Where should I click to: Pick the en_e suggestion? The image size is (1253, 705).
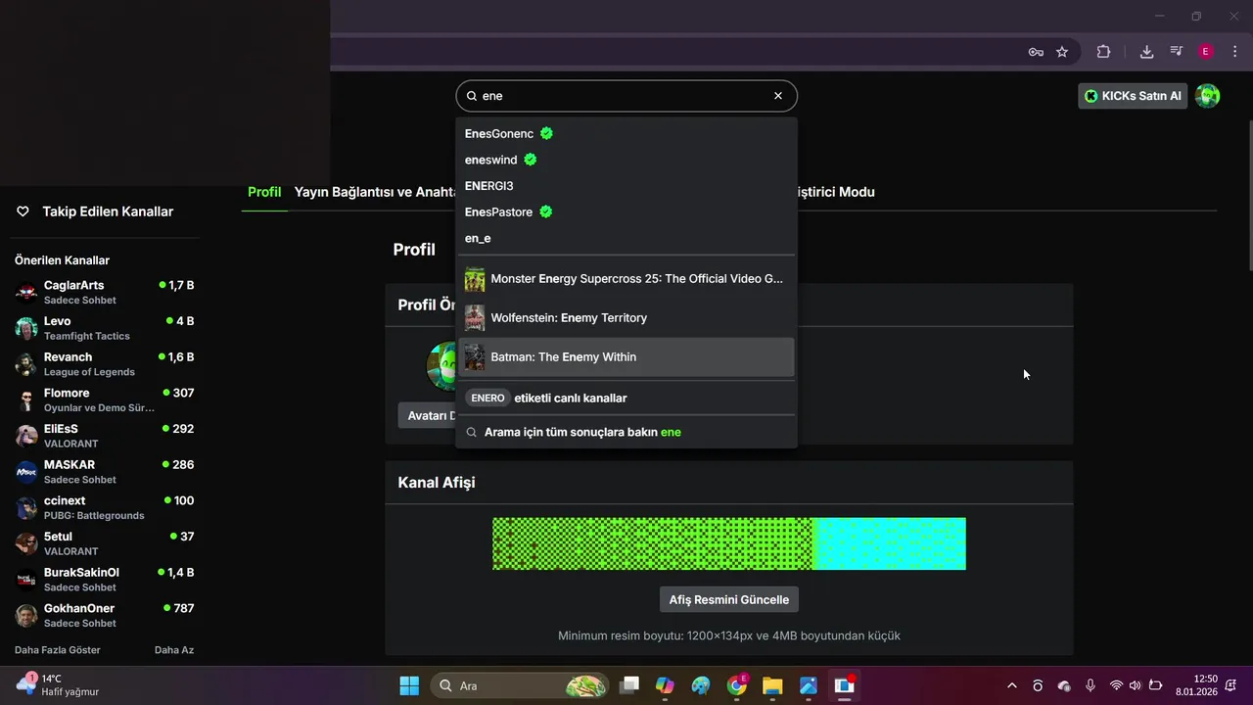[626, 238]
